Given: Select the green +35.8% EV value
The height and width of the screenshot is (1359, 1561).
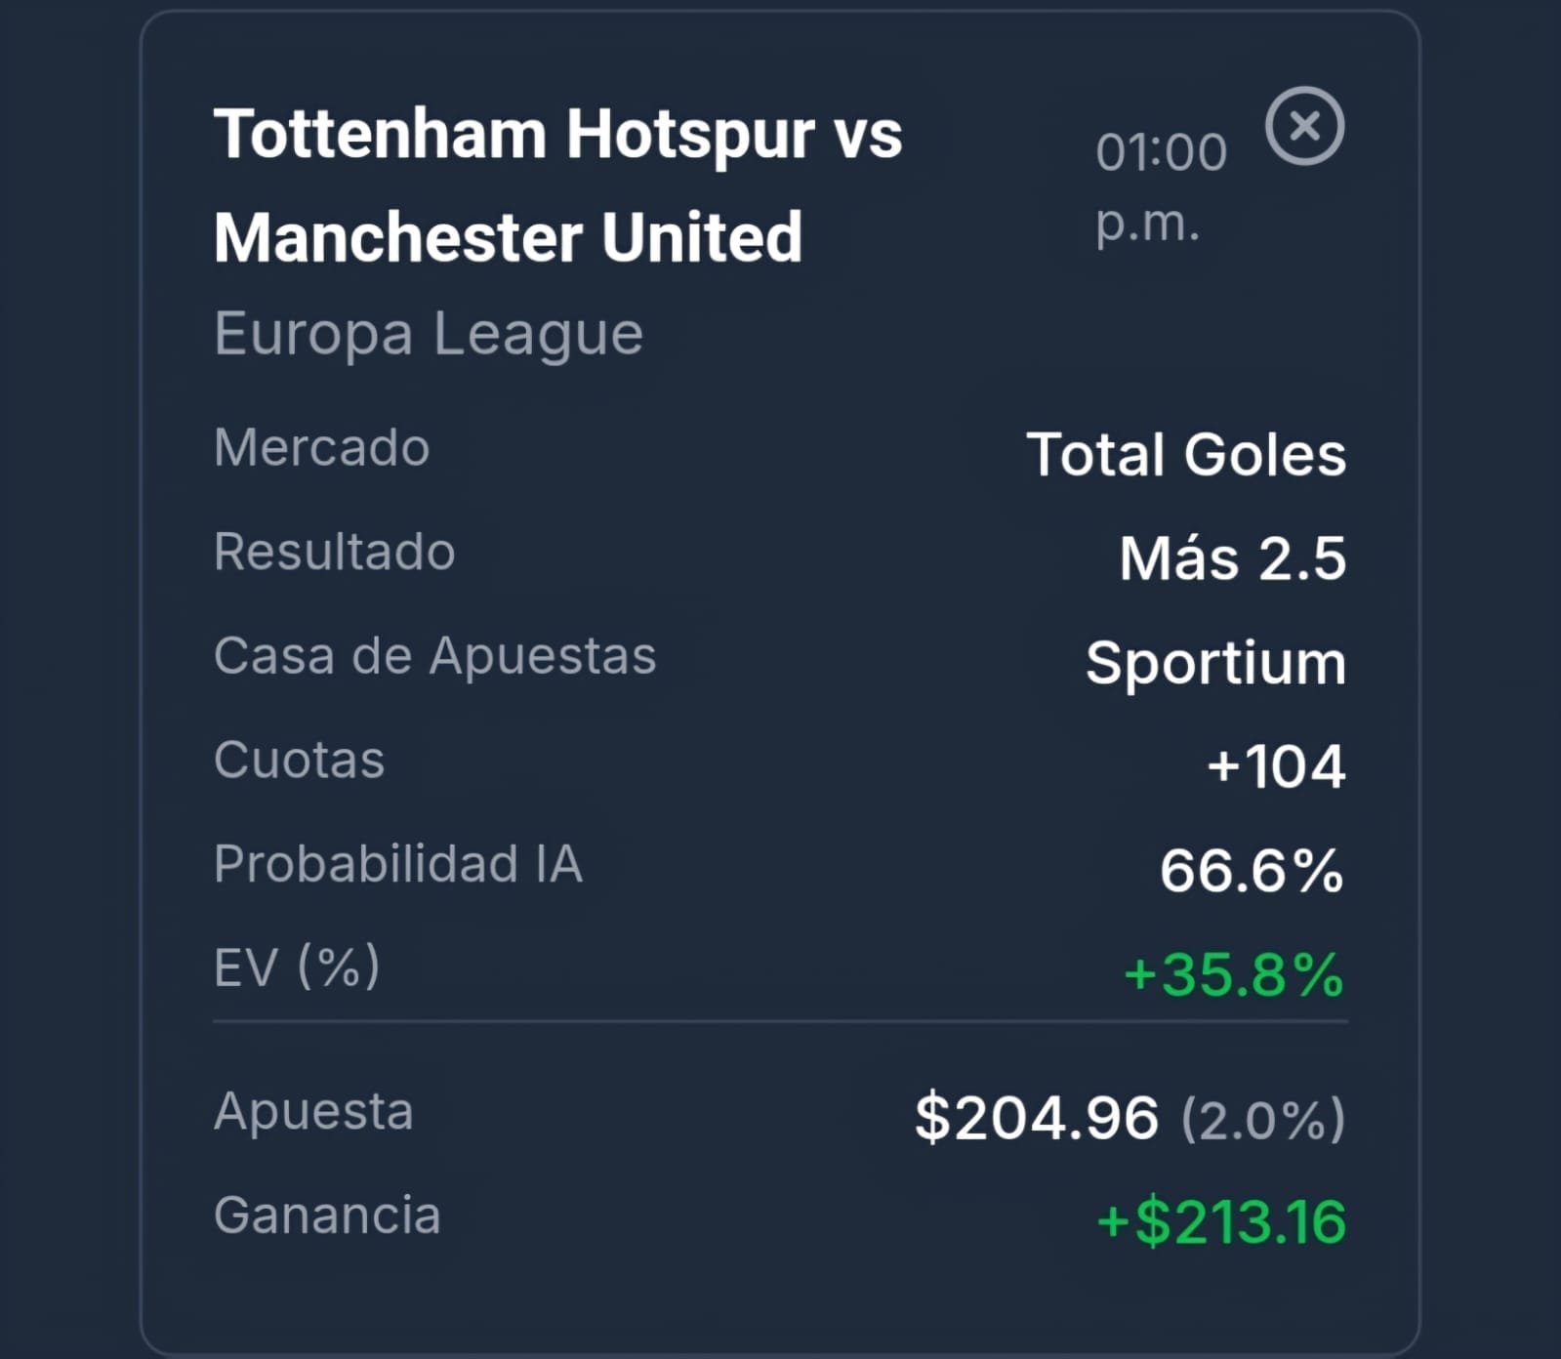Looking at the screenshot, I should (1234, 974).
